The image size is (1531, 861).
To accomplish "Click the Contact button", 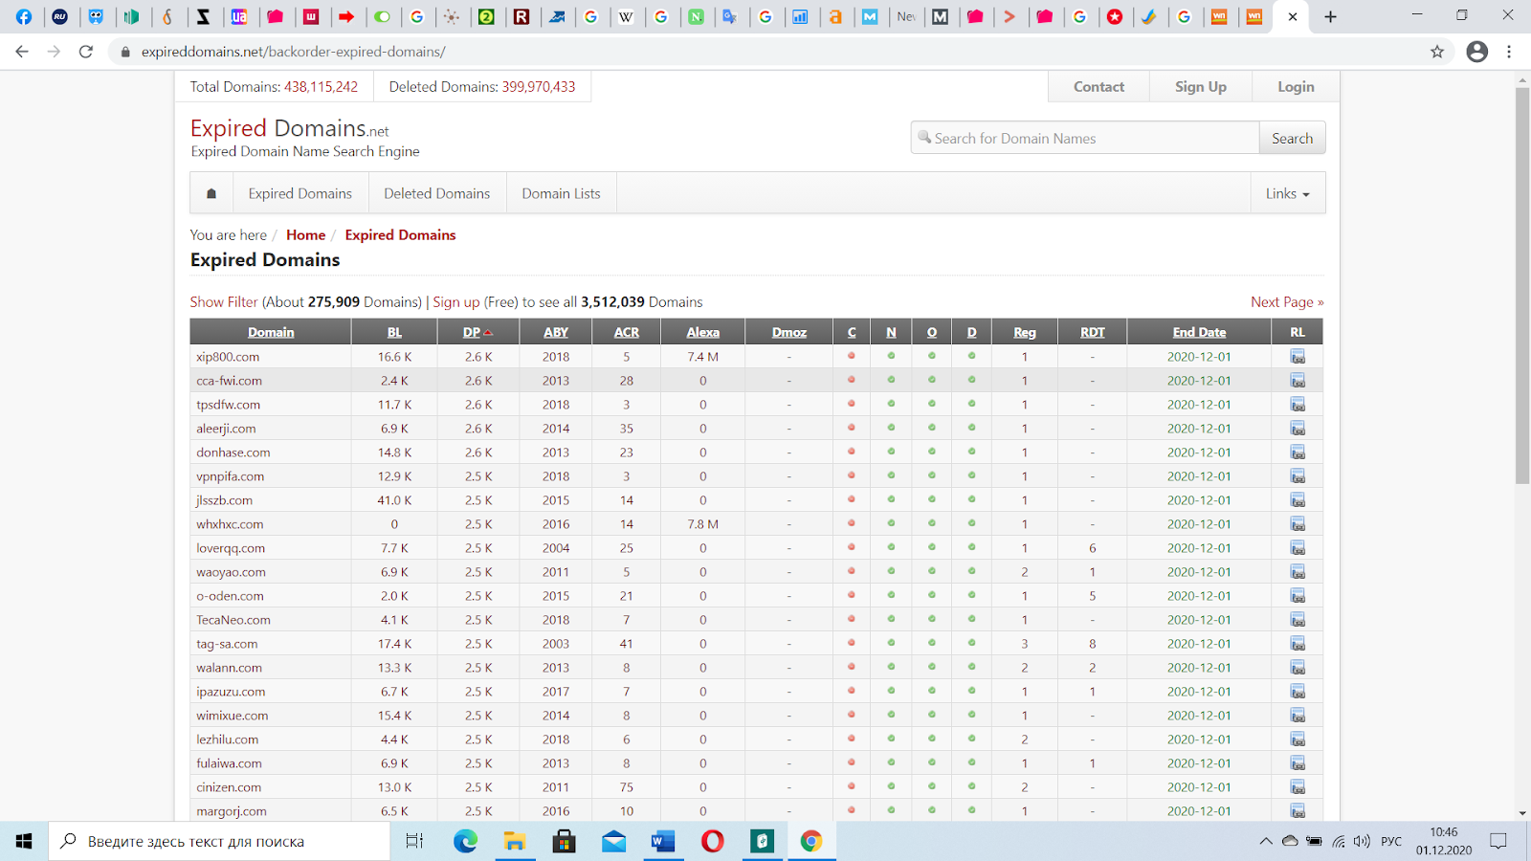I will click(1098, 86).
